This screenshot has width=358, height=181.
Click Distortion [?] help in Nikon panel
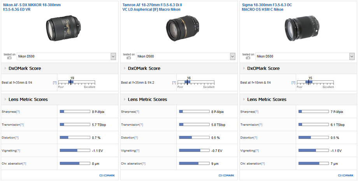pyautogui.click(x=17, y=138)
